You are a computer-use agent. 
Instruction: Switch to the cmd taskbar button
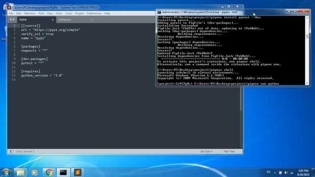pos(63,173)
